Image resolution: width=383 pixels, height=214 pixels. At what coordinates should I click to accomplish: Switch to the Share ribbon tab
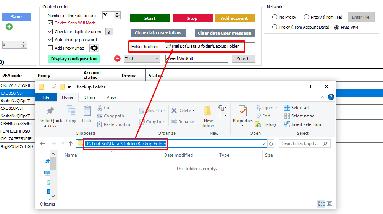coord(90,97)
